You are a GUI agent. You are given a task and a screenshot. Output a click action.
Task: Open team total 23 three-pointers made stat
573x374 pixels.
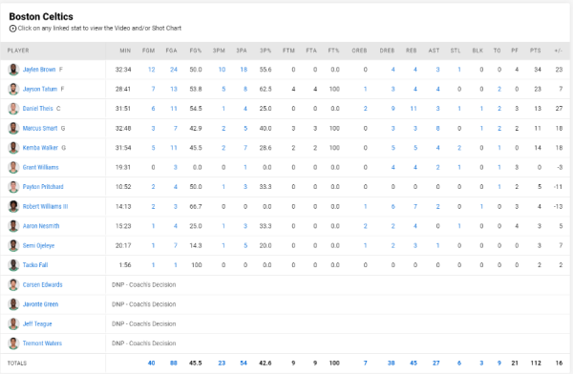pyautogui.click(x=222, y=364)
